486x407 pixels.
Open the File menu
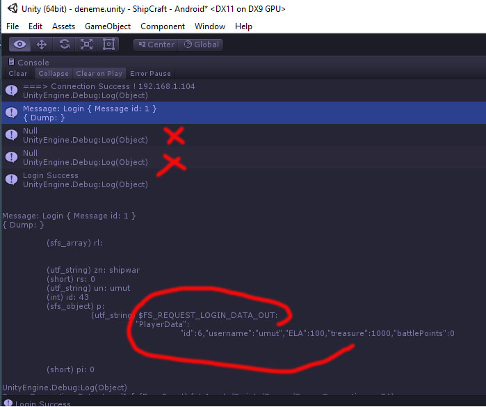[13, 26]
